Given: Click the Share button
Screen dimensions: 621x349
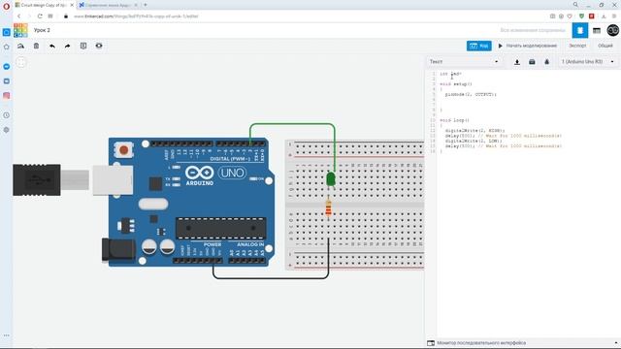Looking at the screenshot, I should [x=605, y=46].
